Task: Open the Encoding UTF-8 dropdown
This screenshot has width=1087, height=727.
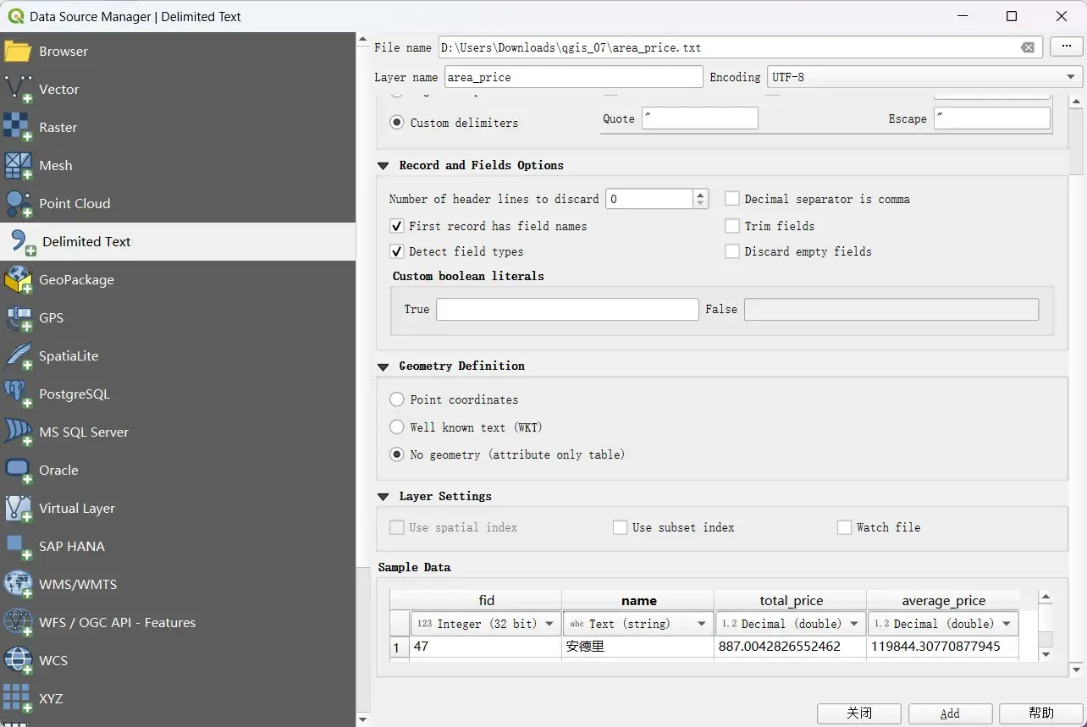Action: (x=924, y=77)
